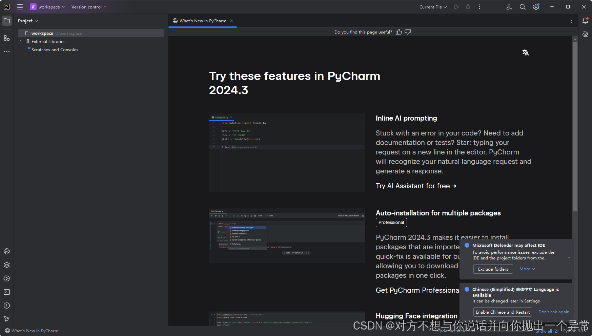Click What's New in PyCharm status bar breadcrumb
This screenshot has width=592, height=336.
click(32, 331)
